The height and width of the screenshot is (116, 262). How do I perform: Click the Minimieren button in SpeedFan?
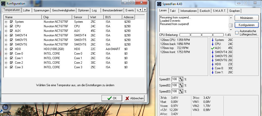(247, 18)
